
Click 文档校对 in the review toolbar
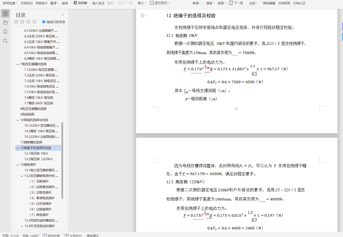27,3
